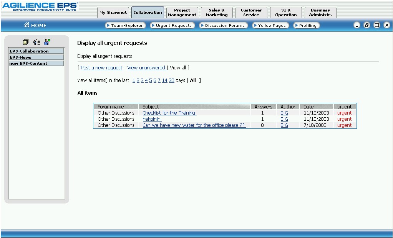Open the stacked documents icon in sidebar
The image size is (393, 238).
pos(26,42)
